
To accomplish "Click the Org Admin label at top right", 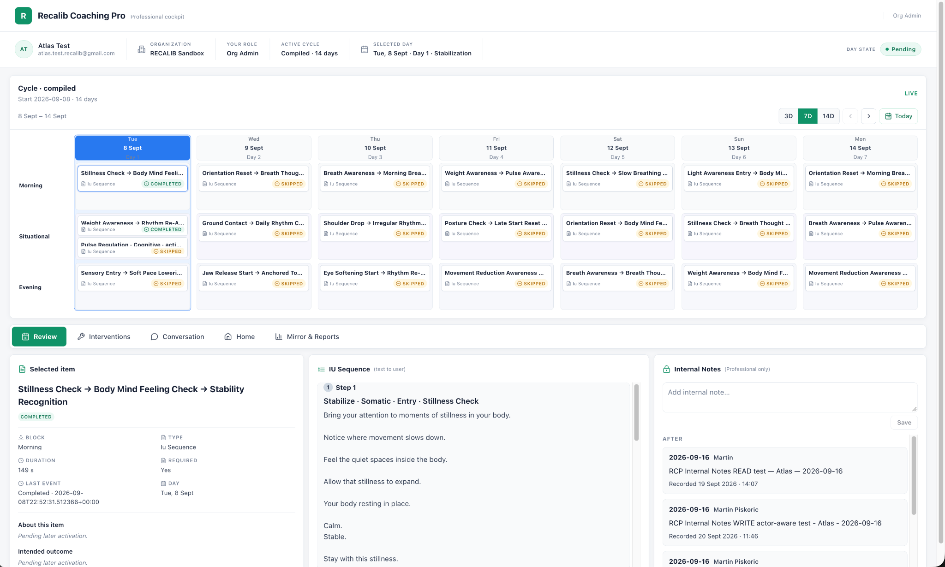I will (907, 16).
